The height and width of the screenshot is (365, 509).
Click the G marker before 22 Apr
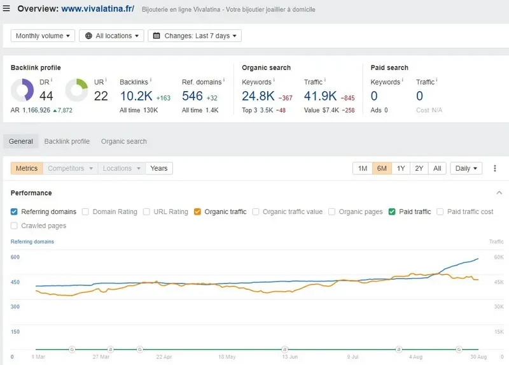(140, 350)
